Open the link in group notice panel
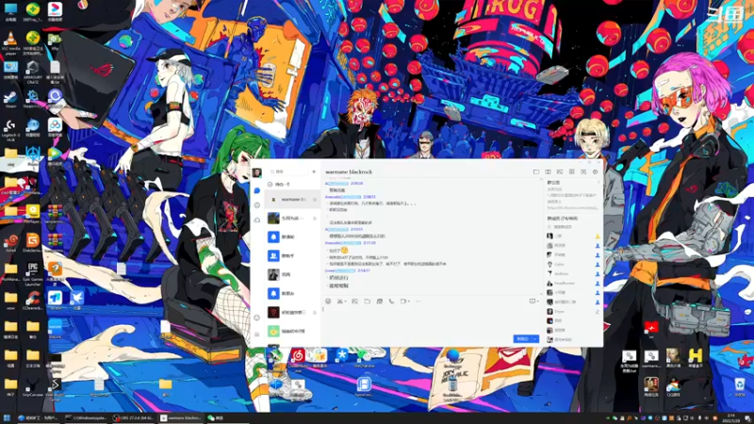Viewport: 754px width, 424px height. coord(572,208)
